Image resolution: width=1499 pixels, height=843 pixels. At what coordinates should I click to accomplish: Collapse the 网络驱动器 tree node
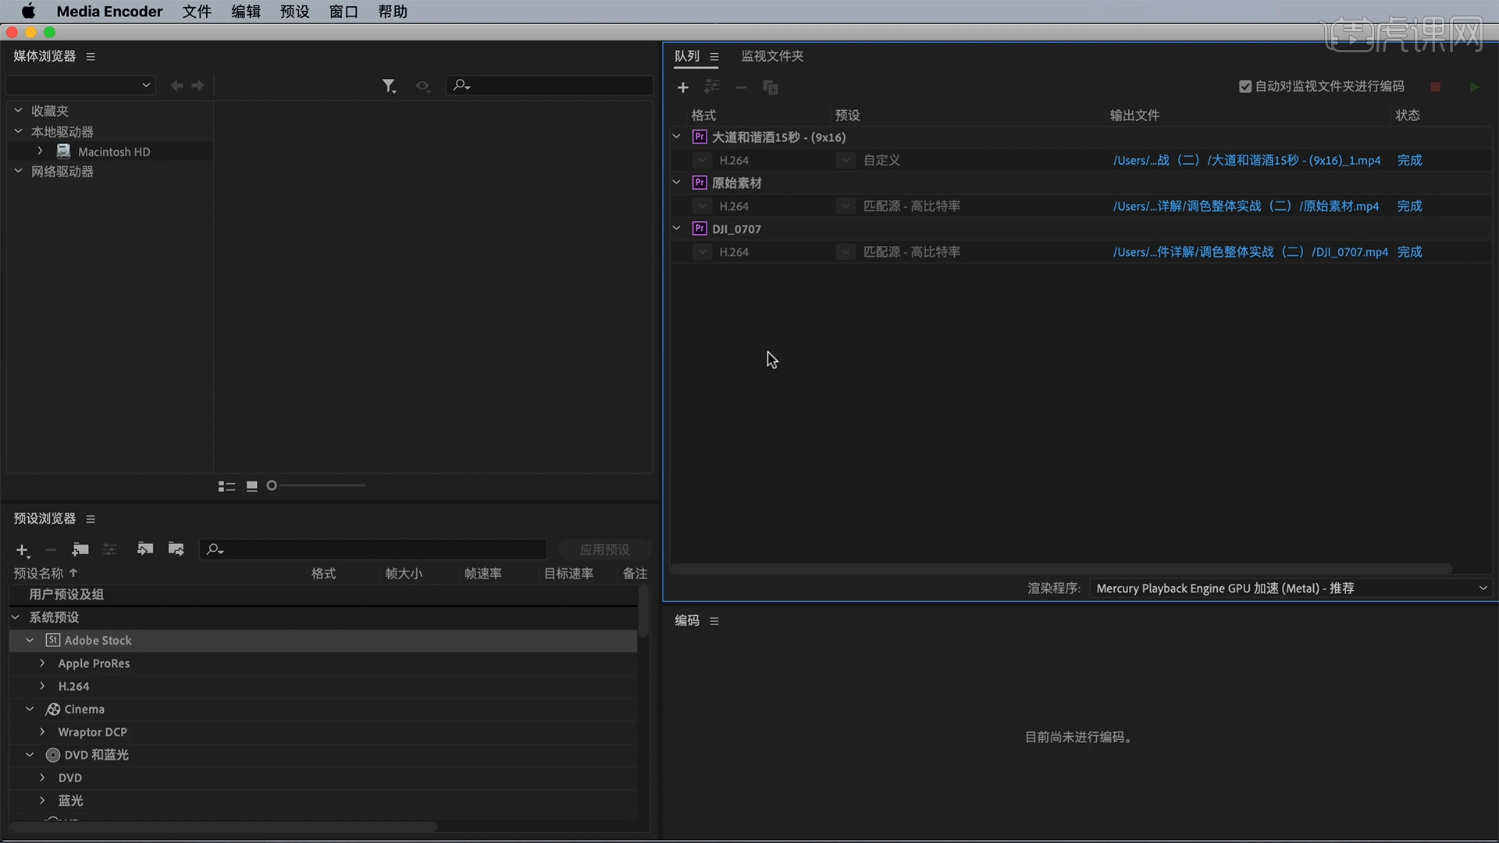point(18,171)
